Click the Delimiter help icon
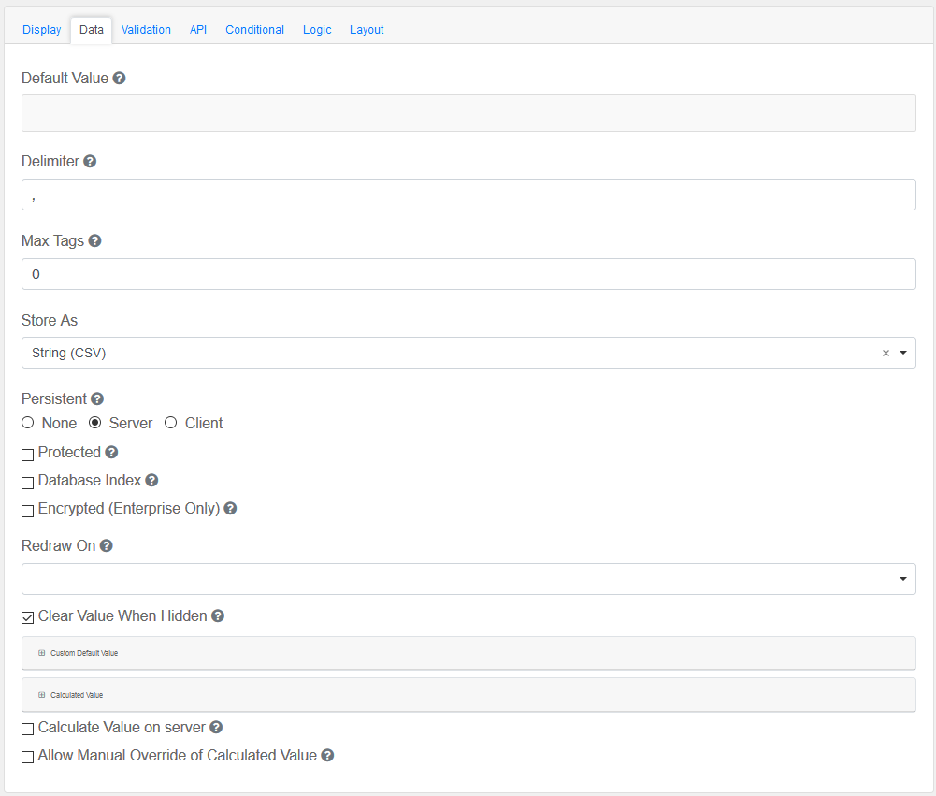 (90, 162)
